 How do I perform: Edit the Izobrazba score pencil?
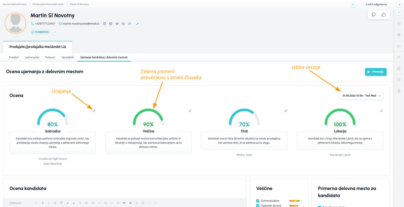(94, 111)
